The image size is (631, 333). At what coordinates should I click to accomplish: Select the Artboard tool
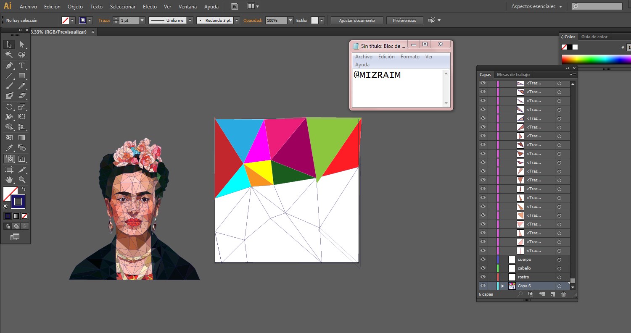[9, 170]
